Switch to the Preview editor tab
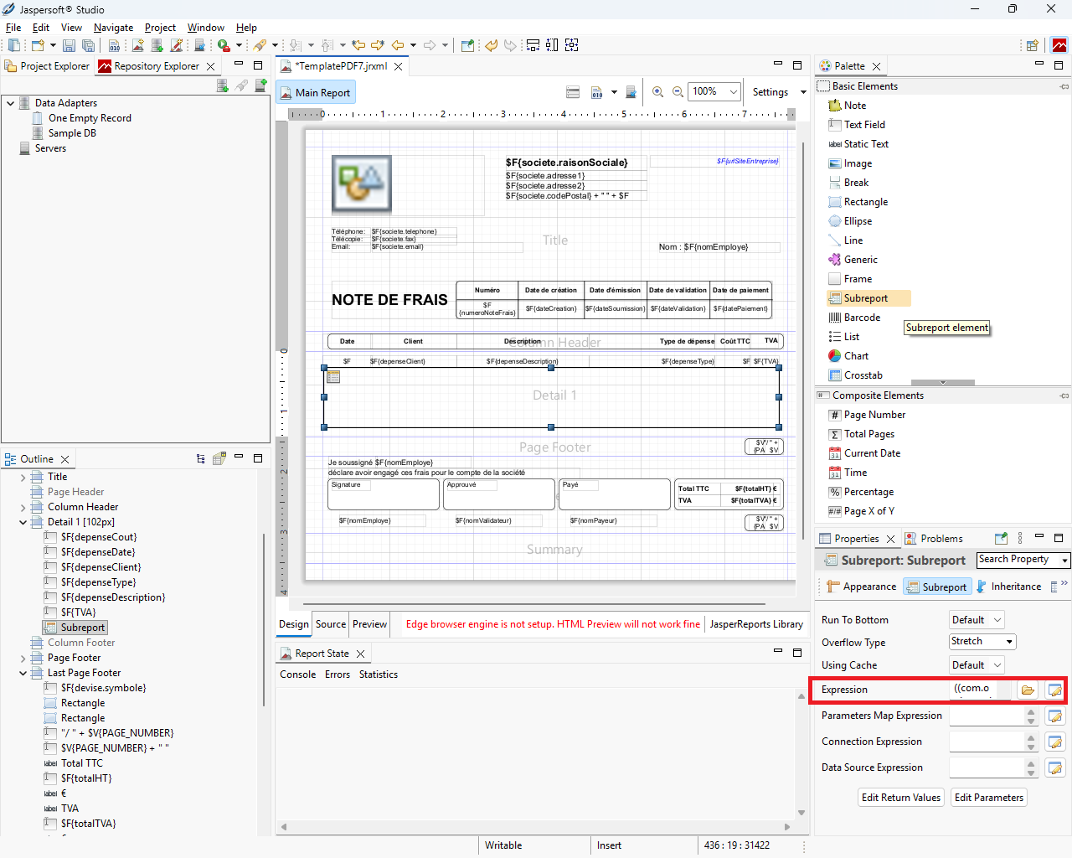Image resolution: width=1072 pixels, height=858 pixels. (x=369, y=624)
